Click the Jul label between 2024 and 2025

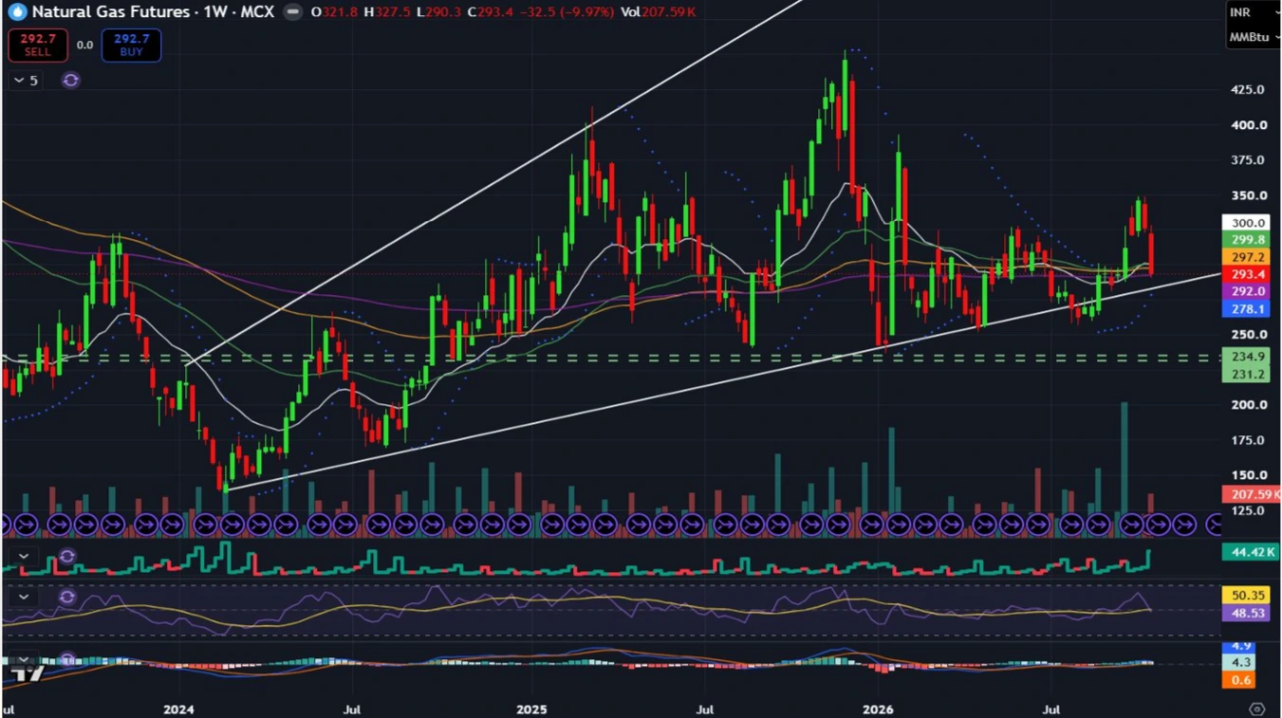351,709
